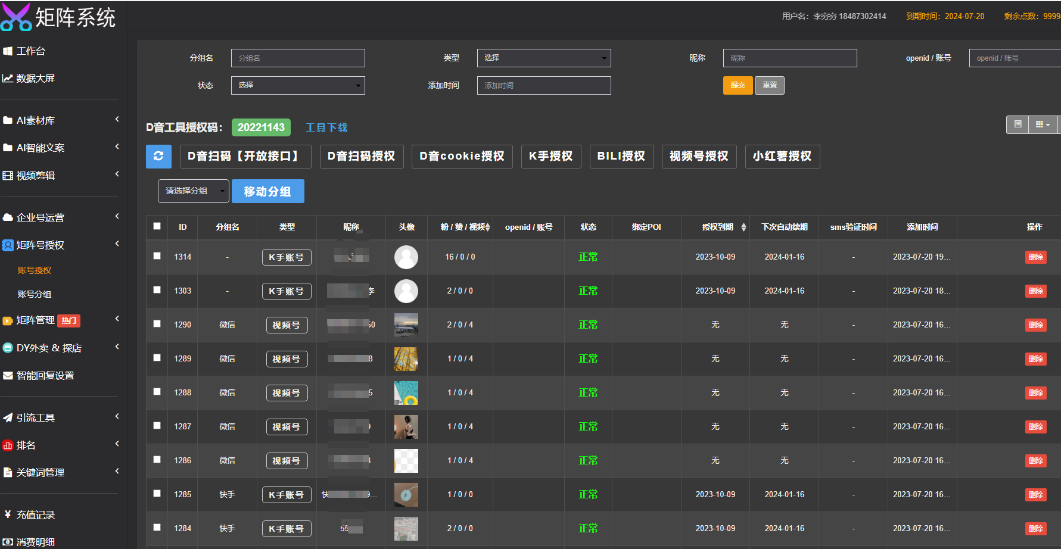Click the 移动分组 button

267,191
